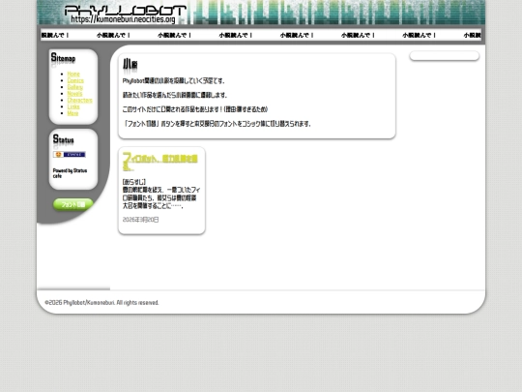Click the date 2026年3月20日 on the novel card
The height and width of the screenshot is (392, 522).
(140, 220)
